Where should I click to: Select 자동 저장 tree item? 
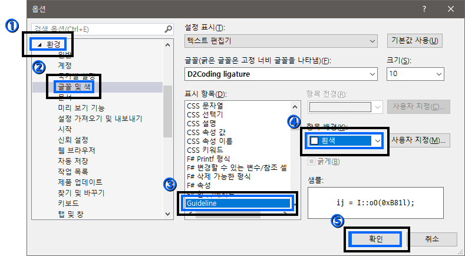tap(73, 161)
